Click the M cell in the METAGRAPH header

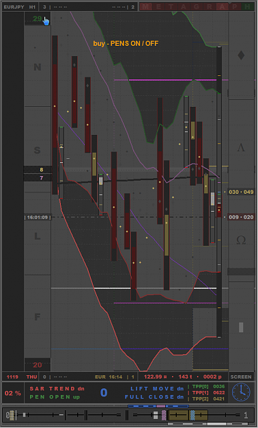pos(145,7)
